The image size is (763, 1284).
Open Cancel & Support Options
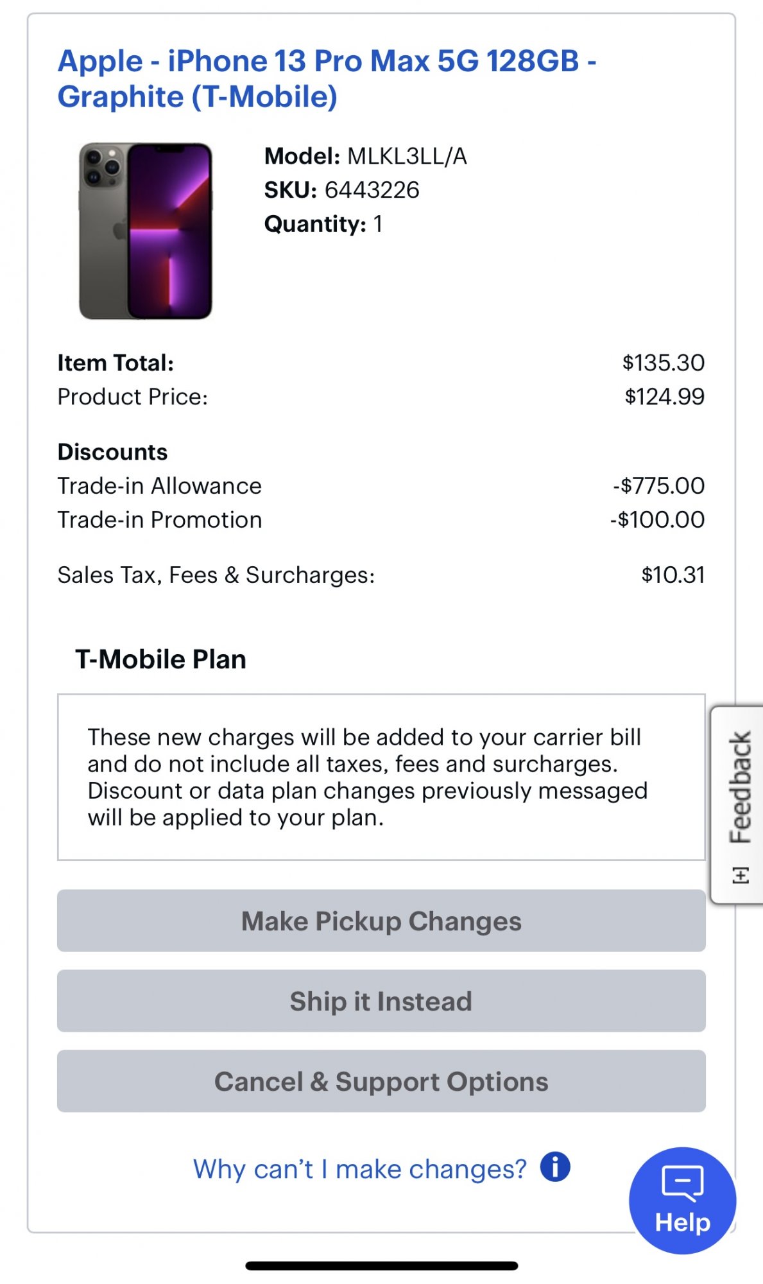(381, 1081)
